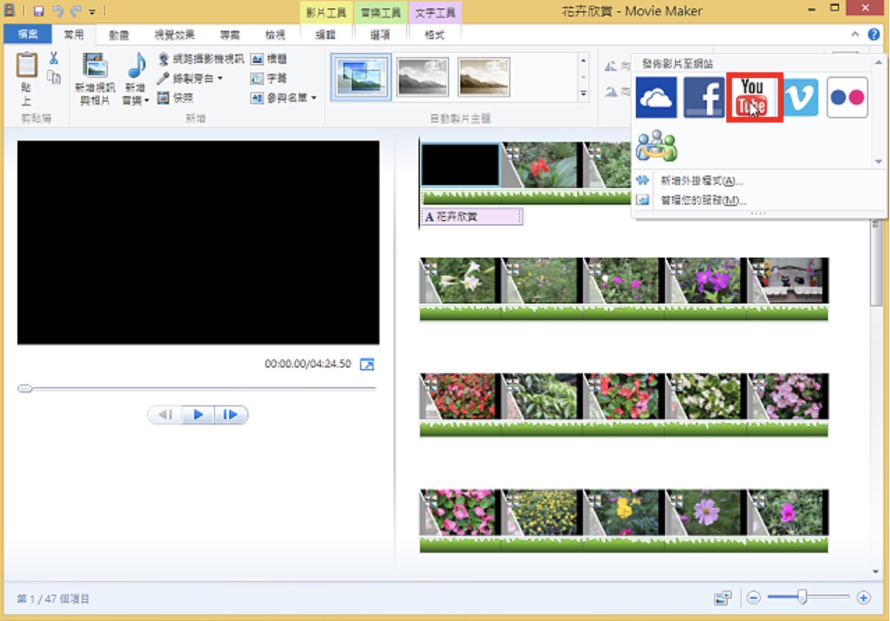Select the black title clip in the storyboard
890x621 pixels.
tap(460, 166)
